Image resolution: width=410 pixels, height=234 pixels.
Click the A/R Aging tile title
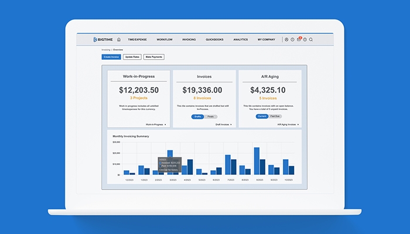click(270, 77)
